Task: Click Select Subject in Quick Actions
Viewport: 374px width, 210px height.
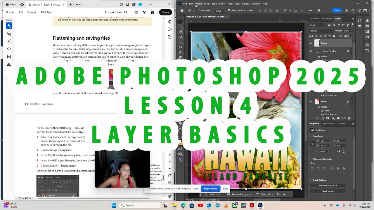Action: tap(328, 191)
